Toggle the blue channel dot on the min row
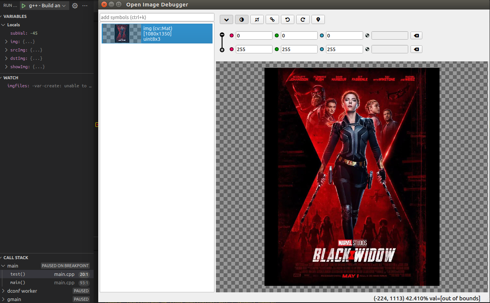Viewport: 490px width, 303px height. (x=321, y=35)
